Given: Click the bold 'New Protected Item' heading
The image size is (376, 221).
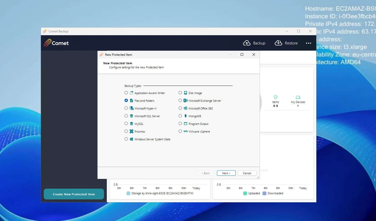Looking at the screenshot, I should [118, 63].
